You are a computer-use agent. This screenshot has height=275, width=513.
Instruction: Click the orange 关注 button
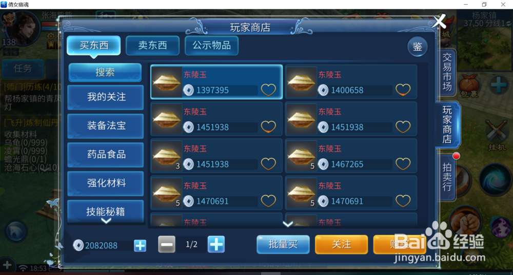[341, 244]
